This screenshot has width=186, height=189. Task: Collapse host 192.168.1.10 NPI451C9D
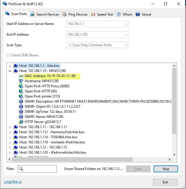(10, 71)
